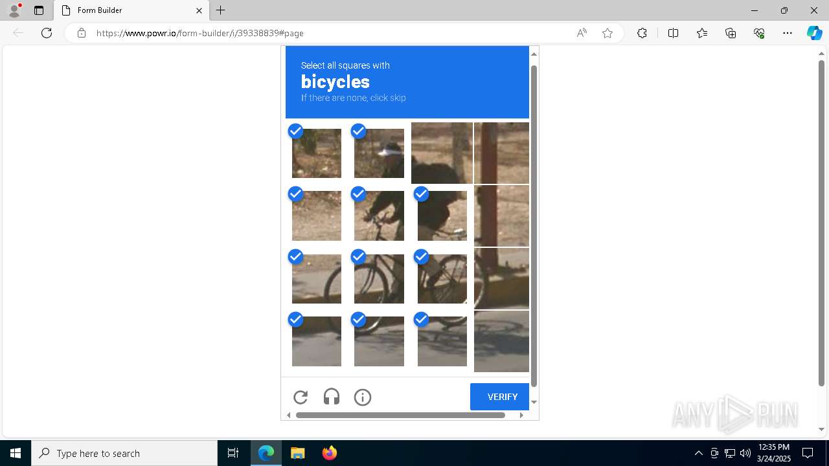Open the Extensions puzzle icon
829x466 pixels.
642,33
